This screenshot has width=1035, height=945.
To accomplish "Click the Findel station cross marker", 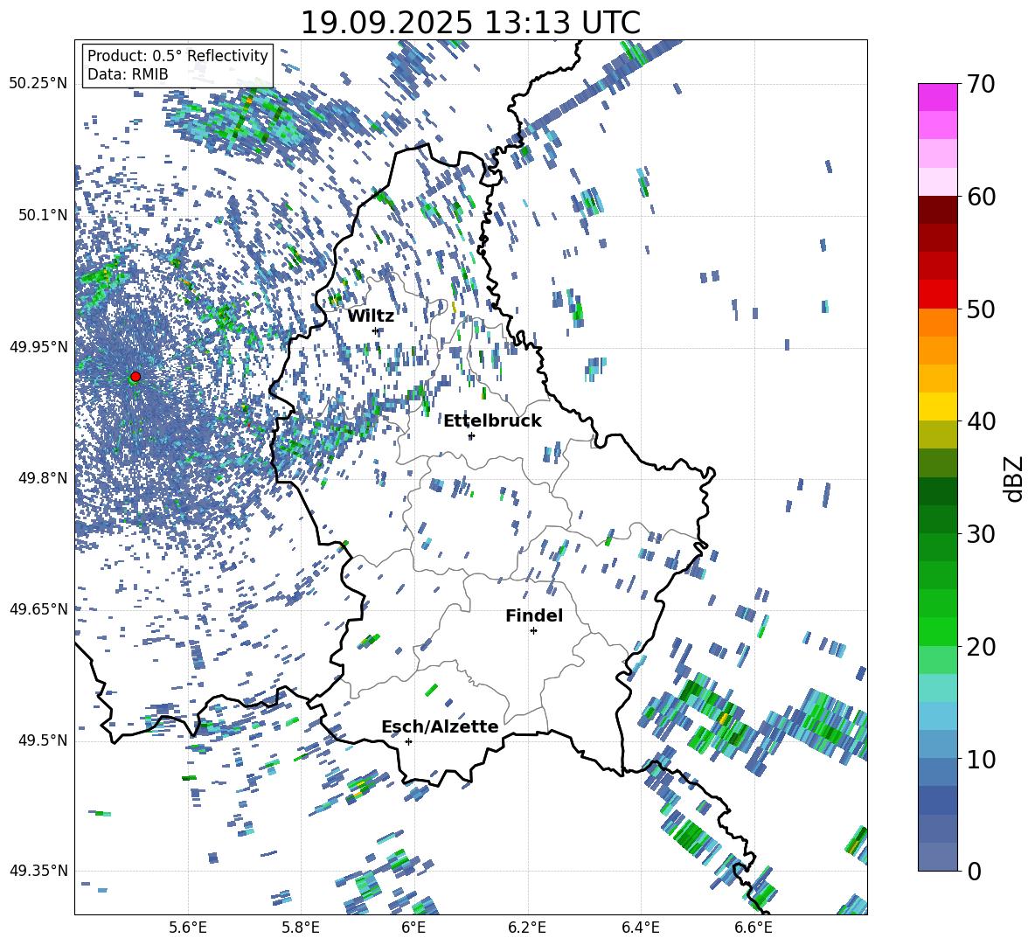I will pos(533,631).
